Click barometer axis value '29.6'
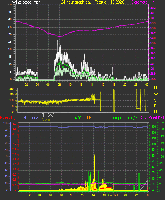 [153, 38]
